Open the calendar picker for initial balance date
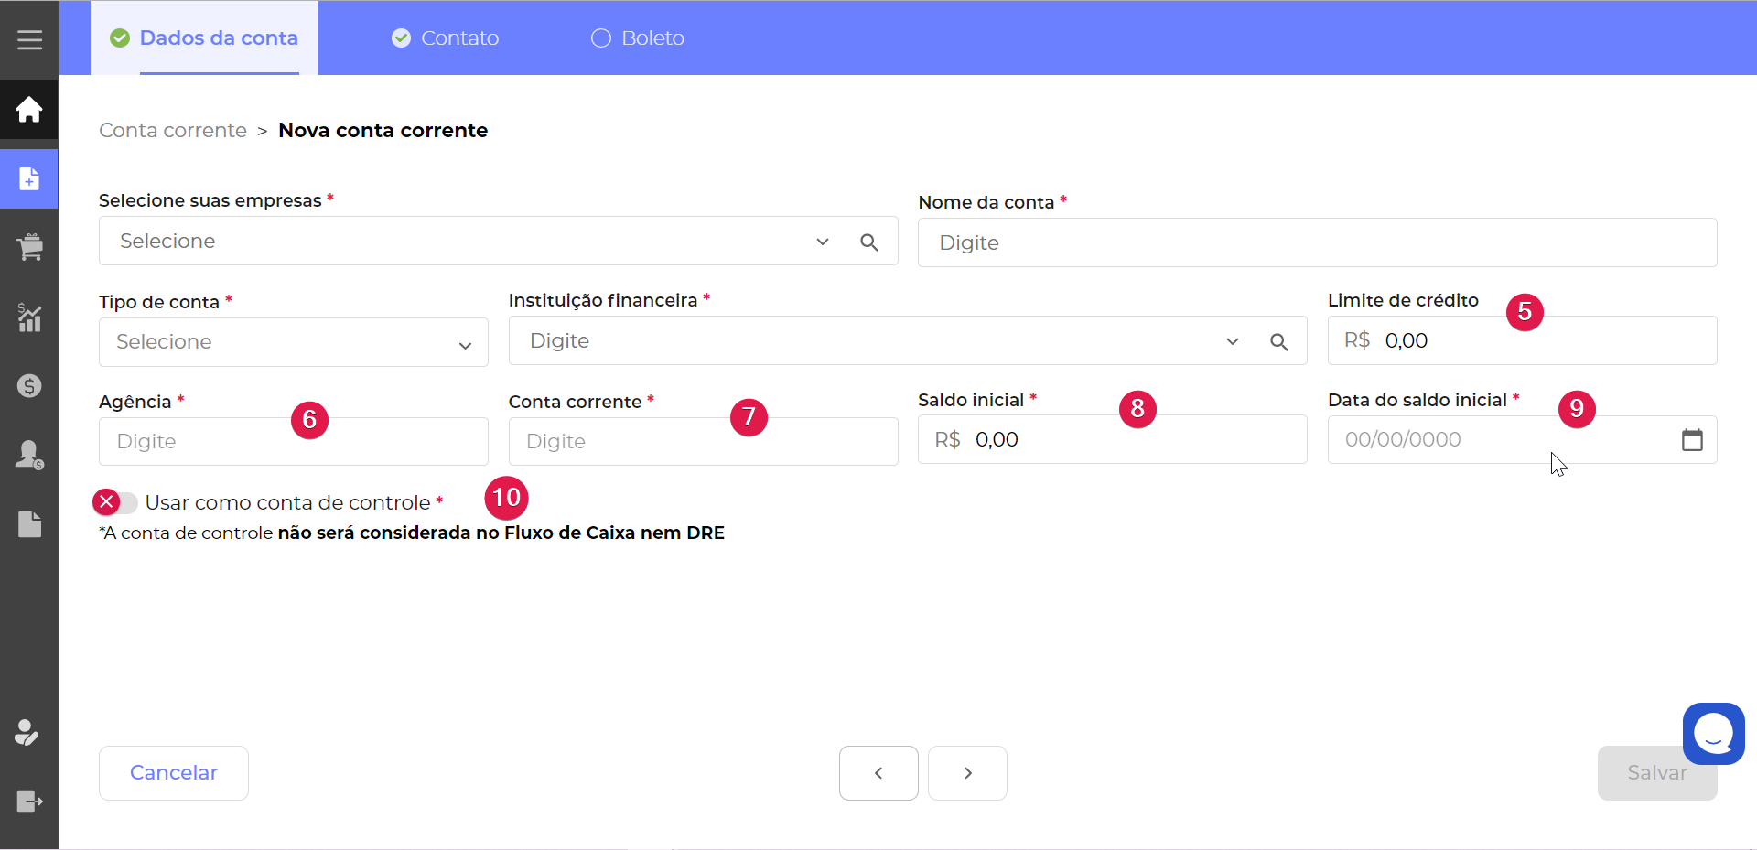 [1692, 440]
